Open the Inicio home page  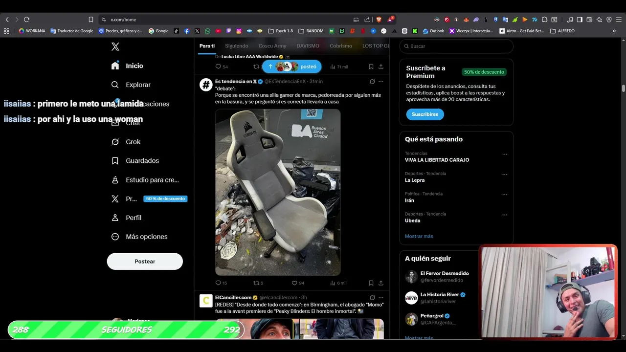pyautogui.click(x=127, y=66)
